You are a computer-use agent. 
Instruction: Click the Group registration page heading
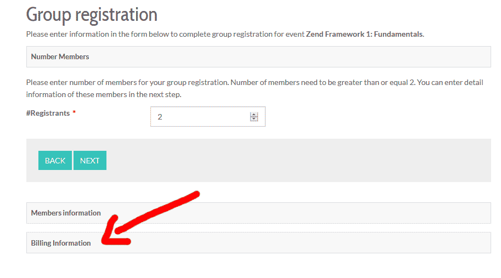[92, 14]
